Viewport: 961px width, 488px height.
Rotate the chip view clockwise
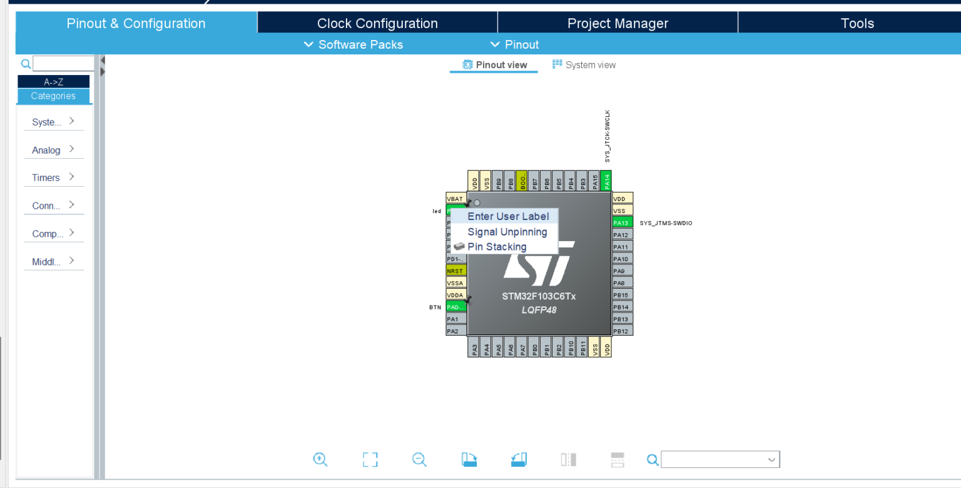point(469,459)
